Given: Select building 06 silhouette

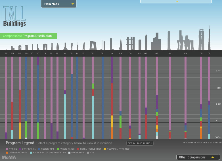Looking at the screenshot, I should tap(146, 42).
